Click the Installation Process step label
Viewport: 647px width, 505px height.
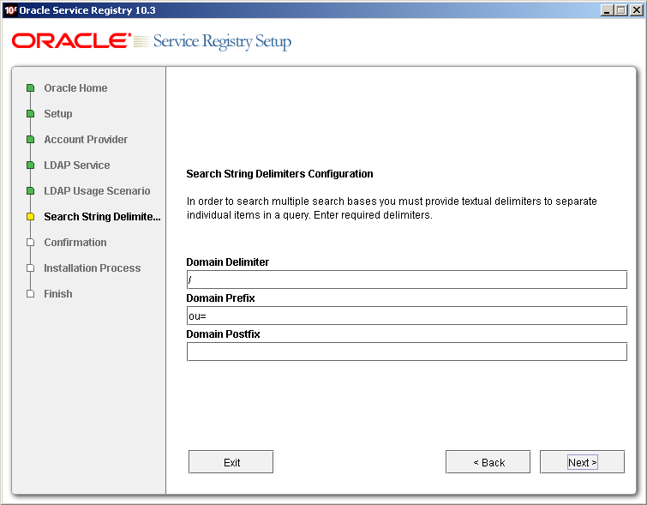pyautogui.click(x=92, y=268)
